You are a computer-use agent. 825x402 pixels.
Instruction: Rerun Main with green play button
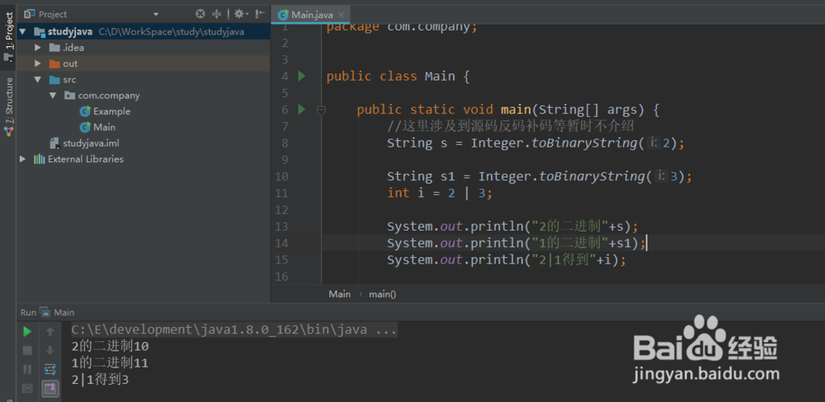[x=27, y=332]
